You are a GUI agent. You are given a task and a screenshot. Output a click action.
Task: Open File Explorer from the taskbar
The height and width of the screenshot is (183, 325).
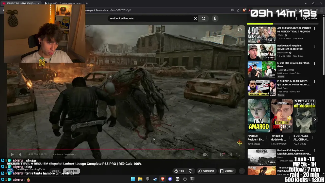pos(140,179)
